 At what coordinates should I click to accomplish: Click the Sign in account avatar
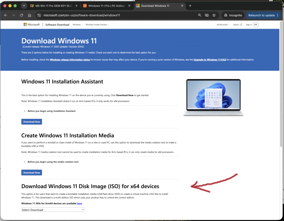point(256,25)
